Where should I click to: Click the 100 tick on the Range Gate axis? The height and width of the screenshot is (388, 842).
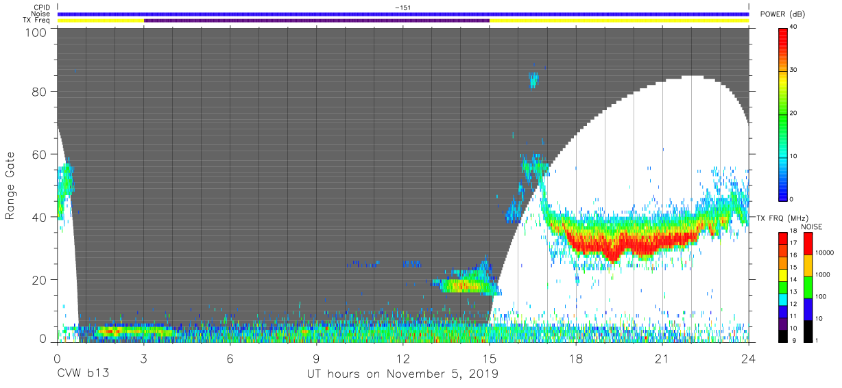click(x=36, y=32)
